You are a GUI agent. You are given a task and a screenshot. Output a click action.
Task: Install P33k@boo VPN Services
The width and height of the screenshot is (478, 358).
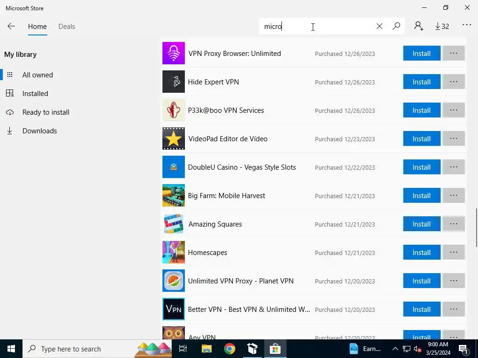422,110
